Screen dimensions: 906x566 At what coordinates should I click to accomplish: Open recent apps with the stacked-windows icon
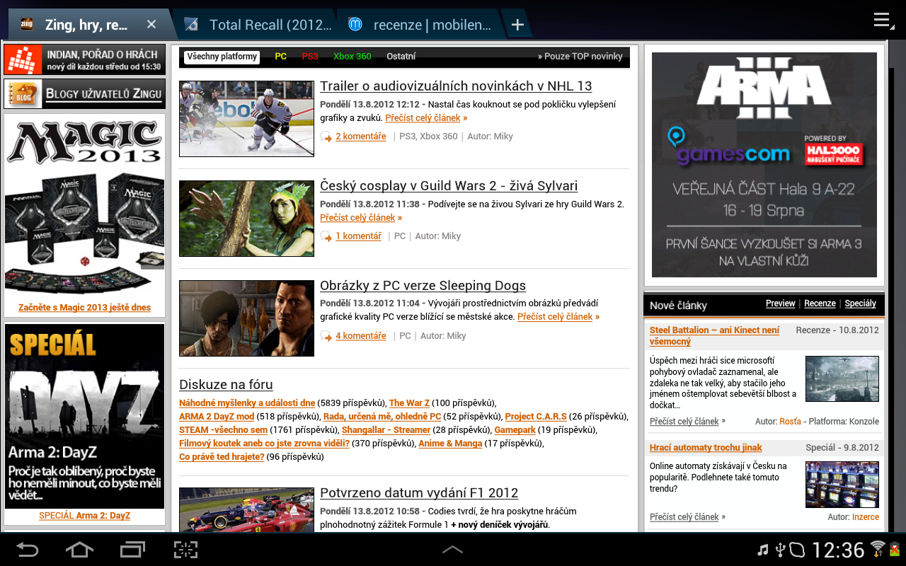pyautogui.click(x=132, y=548)
